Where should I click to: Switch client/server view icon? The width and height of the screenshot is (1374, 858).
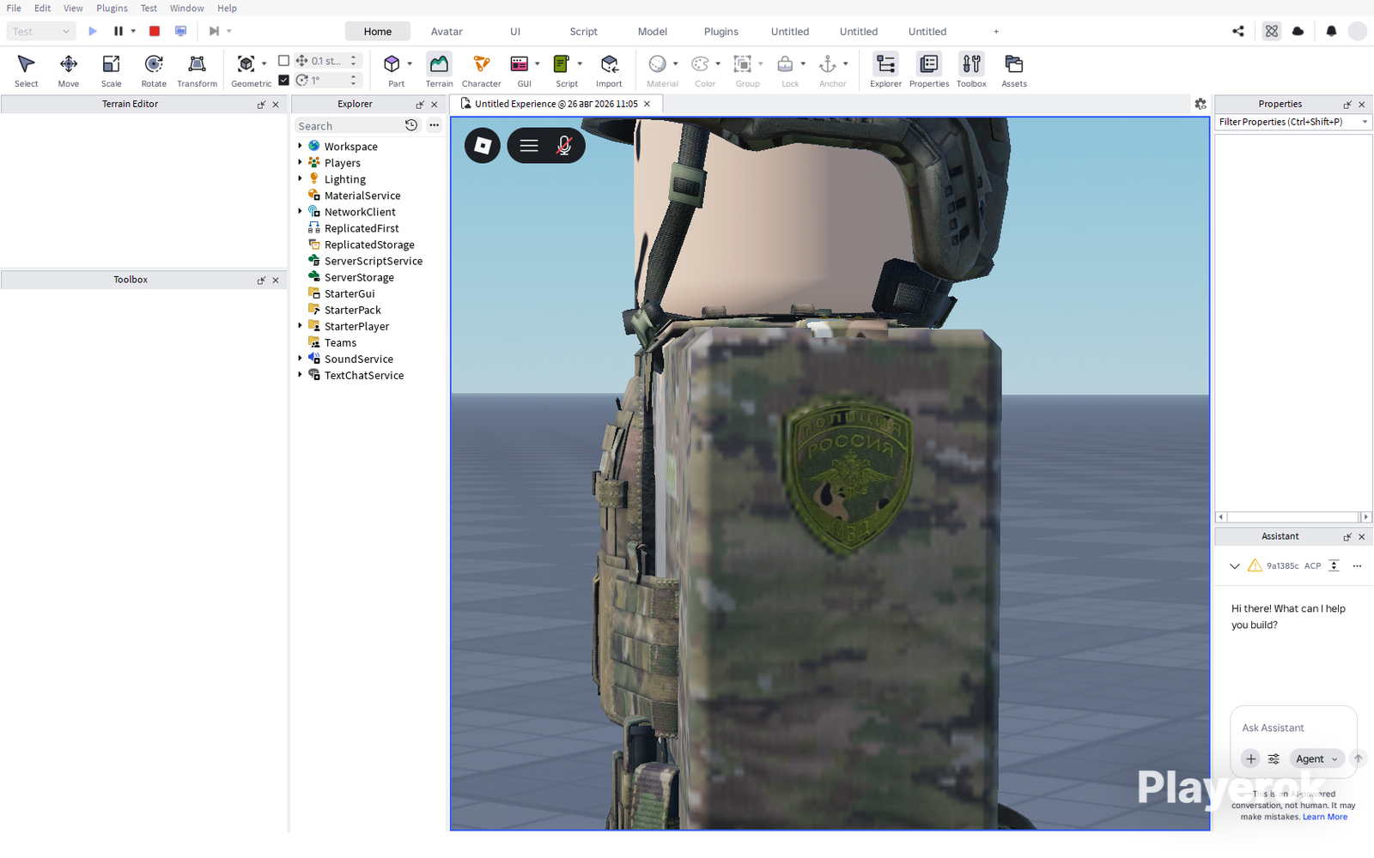pyautogui.click(x=180, y=31)
